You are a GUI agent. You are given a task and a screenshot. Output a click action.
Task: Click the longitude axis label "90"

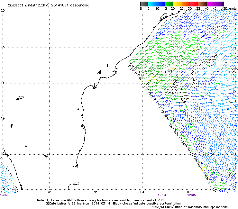point(235,192)
